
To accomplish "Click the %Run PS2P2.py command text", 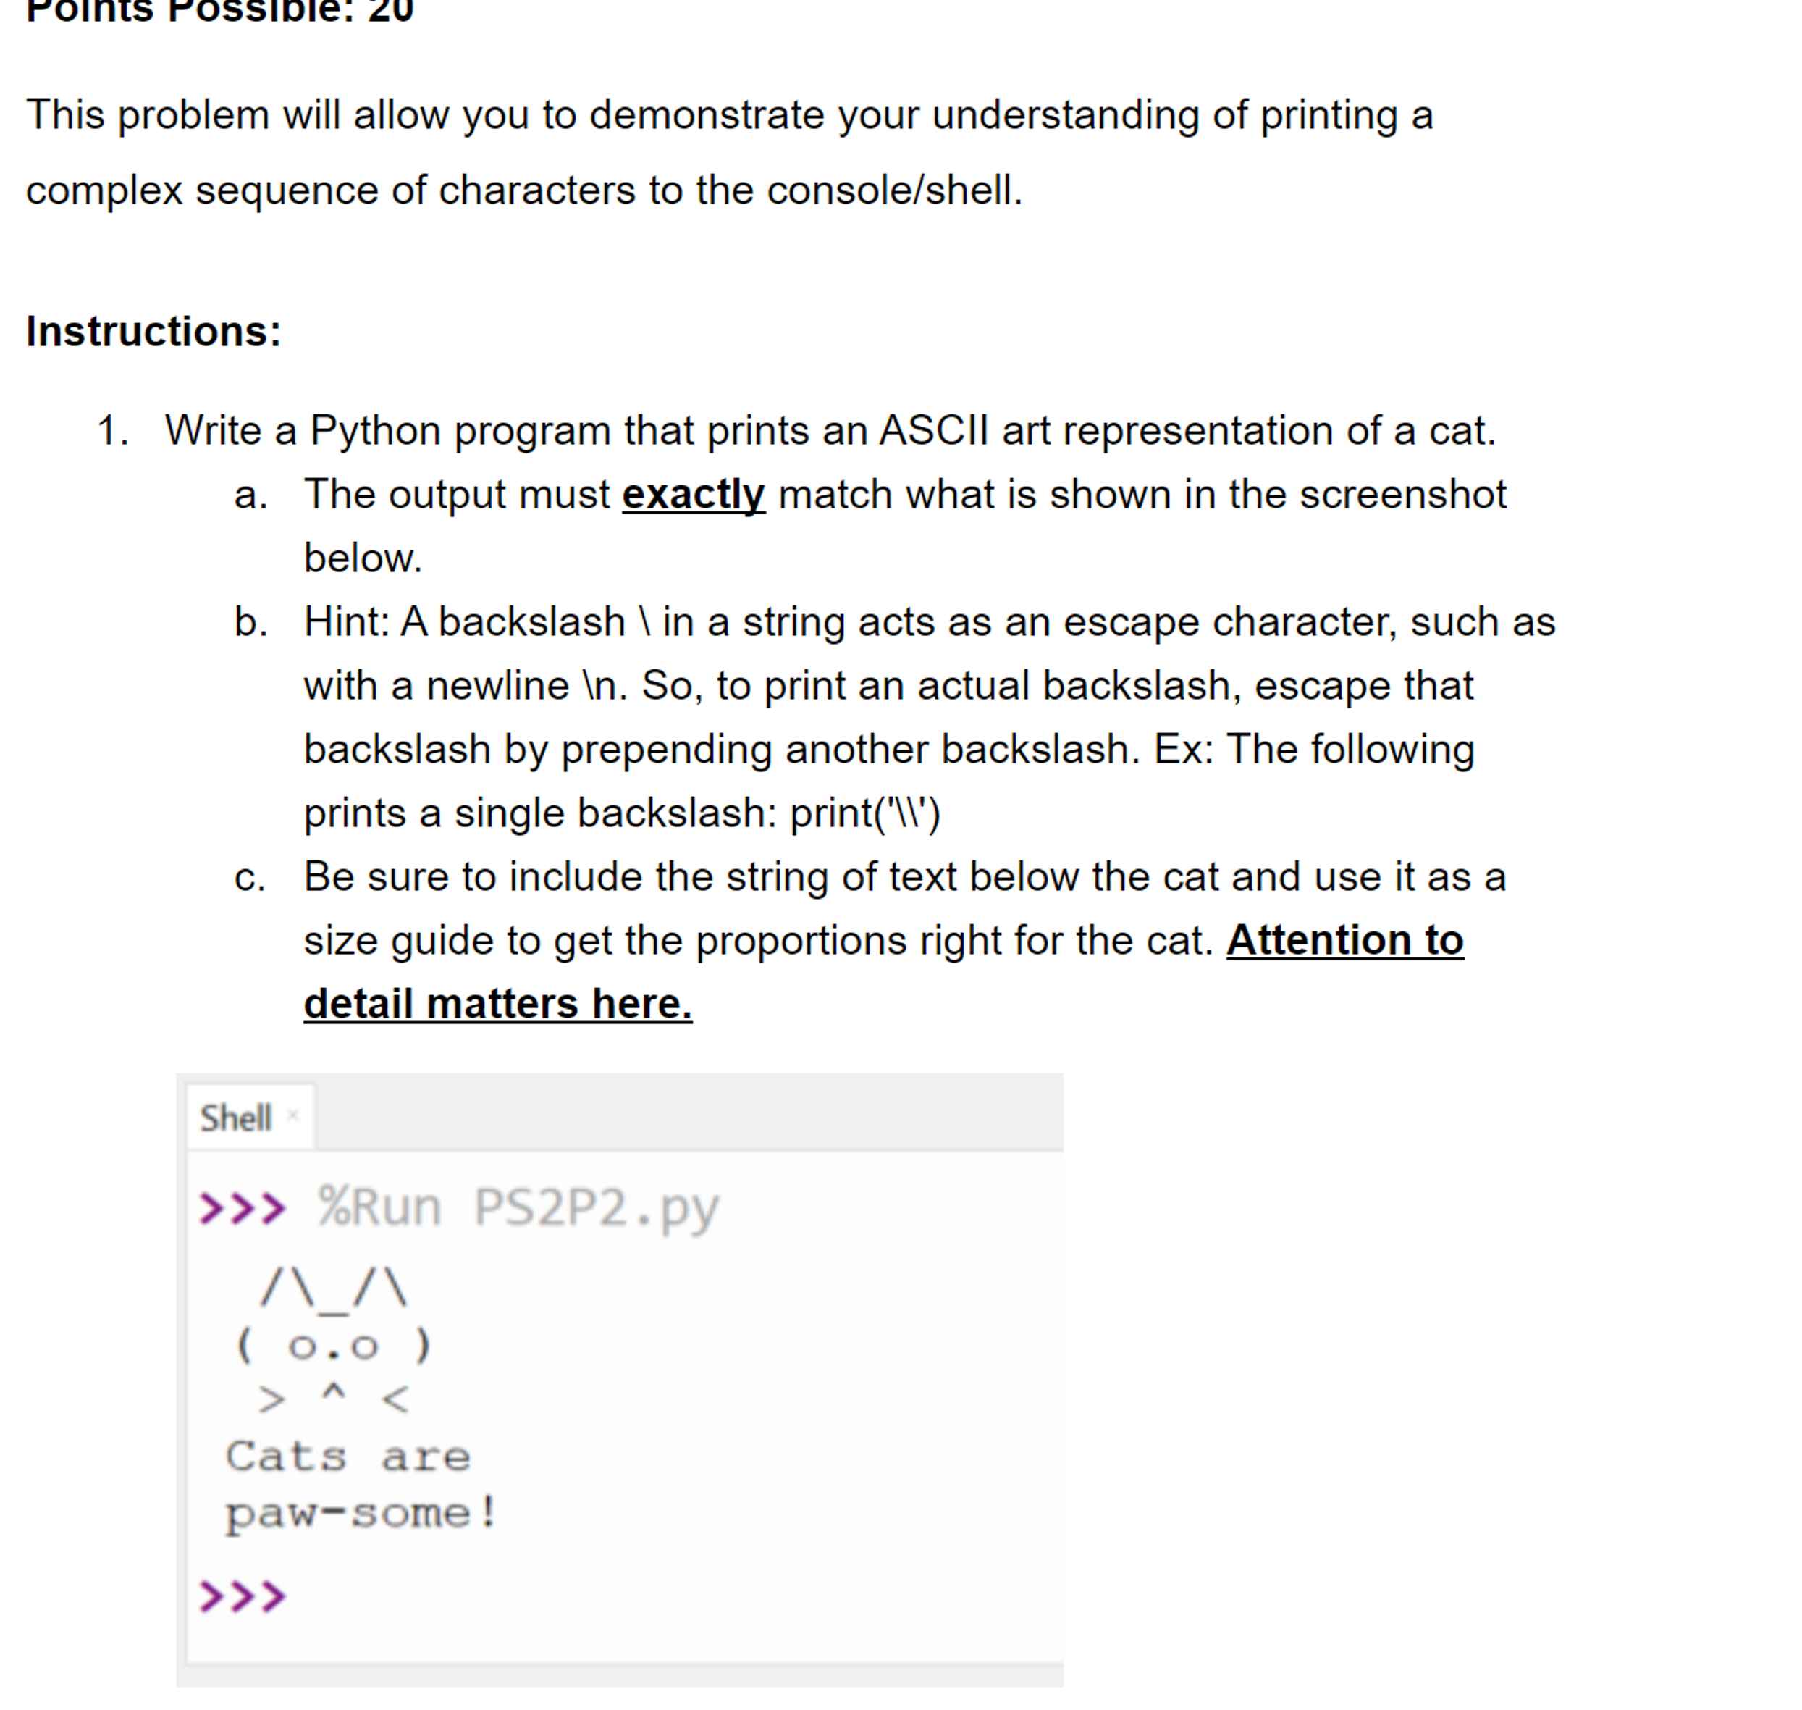I will [515, 1205].
